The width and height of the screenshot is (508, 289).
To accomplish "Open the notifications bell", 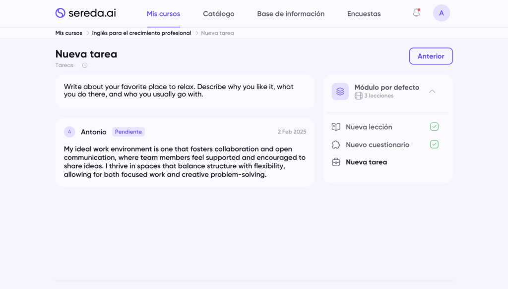I will pyautogui.click(x=416, y=13).
